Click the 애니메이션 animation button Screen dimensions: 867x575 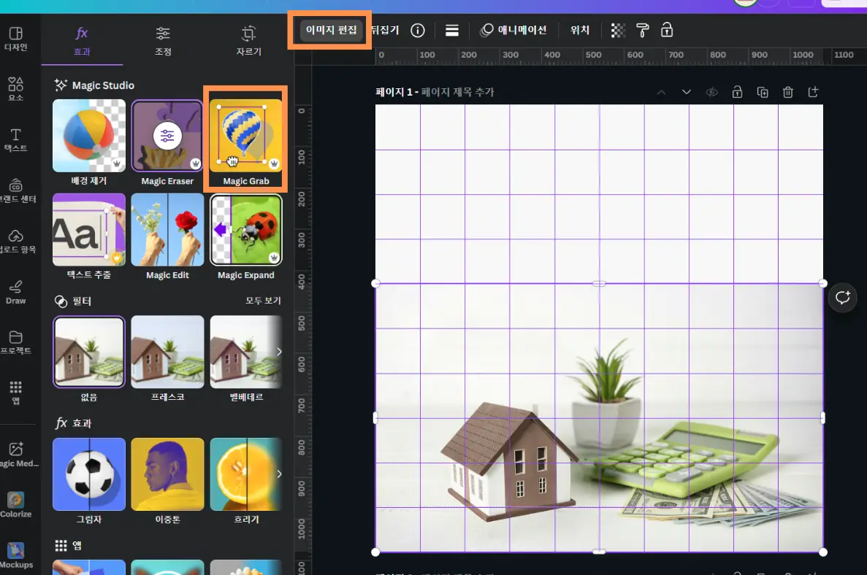tap(513, 30)
